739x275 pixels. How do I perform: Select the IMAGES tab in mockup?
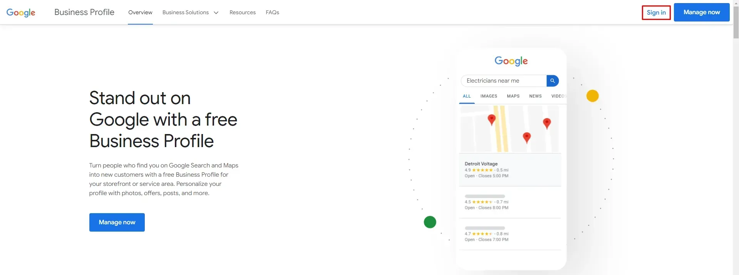coord(489,96)
